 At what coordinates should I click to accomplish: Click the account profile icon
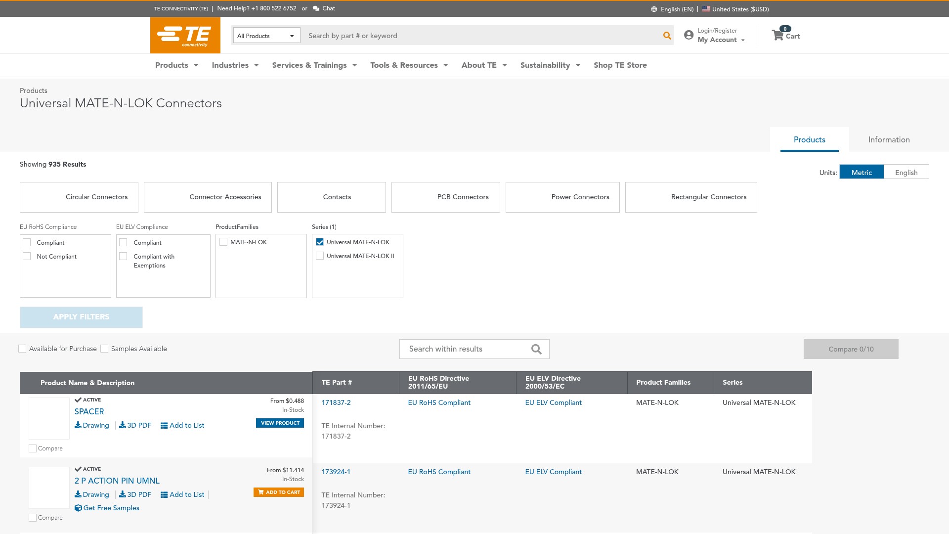[x=689, y=35]
